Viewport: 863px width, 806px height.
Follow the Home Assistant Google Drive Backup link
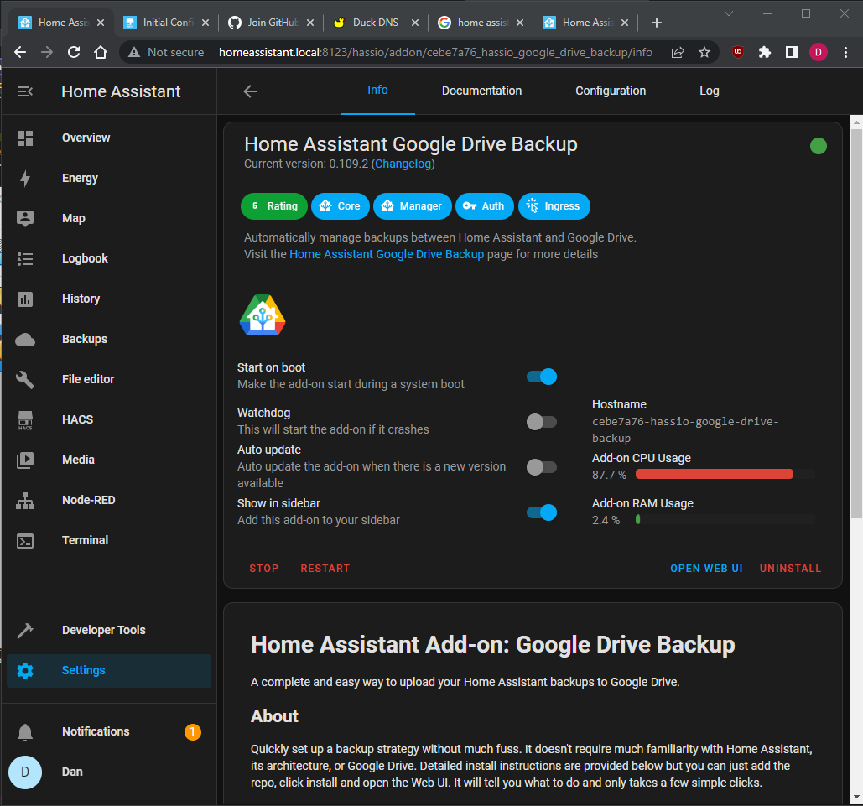coord(387,254)
